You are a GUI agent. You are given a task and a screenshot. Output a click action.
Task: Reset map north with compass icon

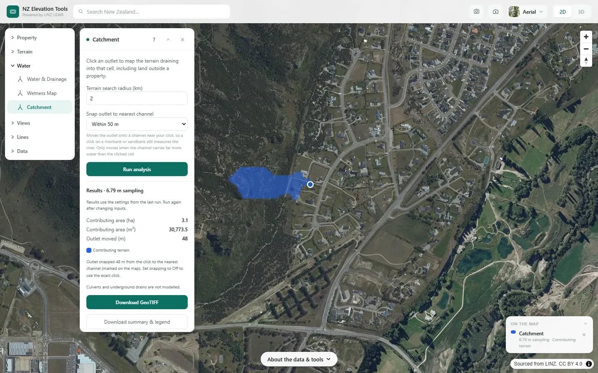[586, 61]
